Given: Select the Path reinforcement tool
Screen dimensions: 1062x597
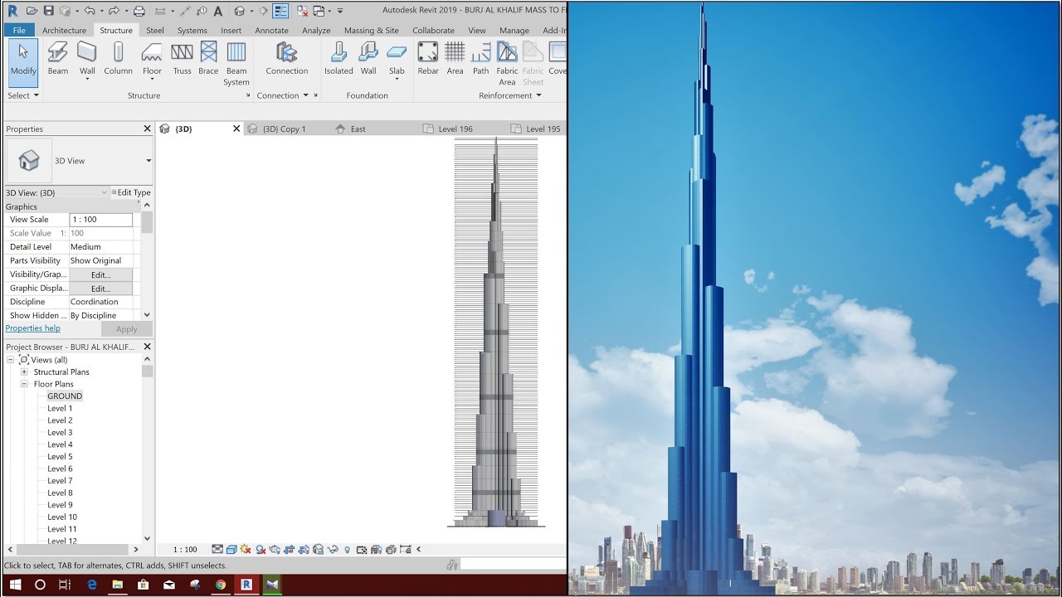Looking at the screenshot, I should pos(481,61).
